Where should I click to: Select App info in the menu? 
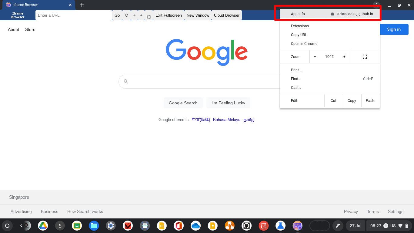coord(330,14)
